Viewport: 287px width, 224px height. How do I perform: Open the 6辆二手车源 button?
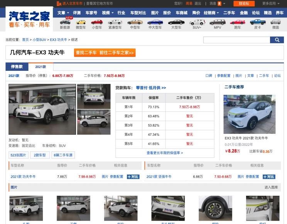coord(63,155)
